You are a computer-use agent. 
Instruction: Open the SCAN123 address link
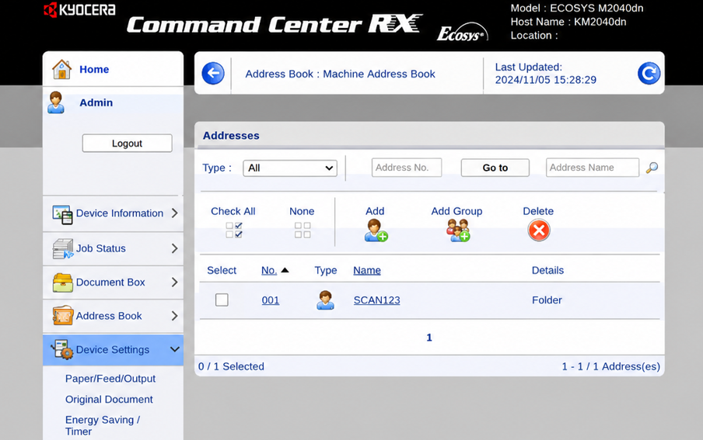[x=376, y=300]
